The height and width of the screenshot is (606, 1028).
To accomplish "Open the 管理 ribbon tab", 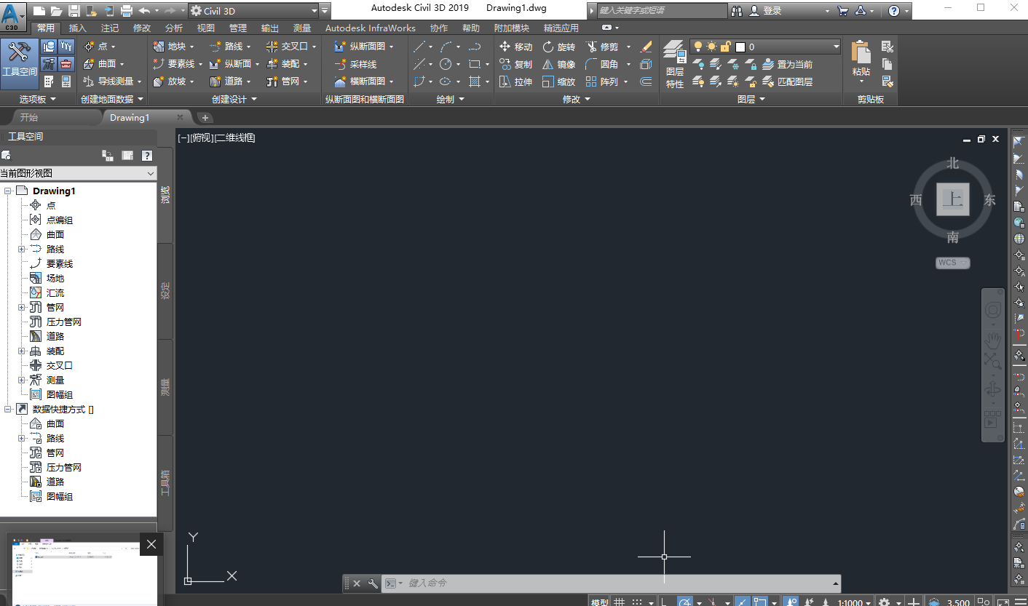I will [x=237, y=28].
